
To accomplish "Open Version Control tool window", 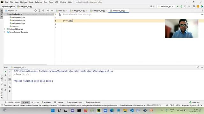I will [x=12, y=102].
